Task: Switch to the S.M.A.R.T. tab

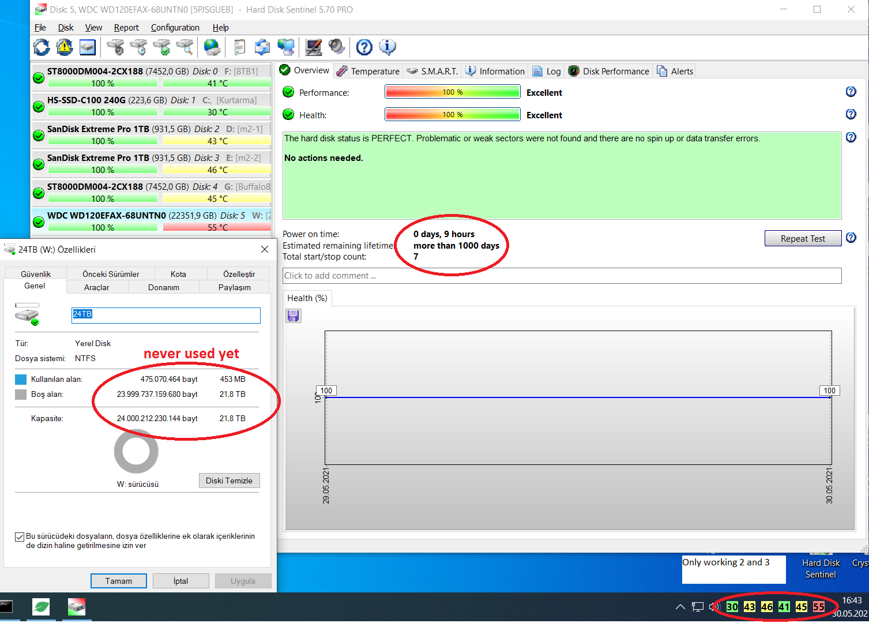Action: coord(432,71)
